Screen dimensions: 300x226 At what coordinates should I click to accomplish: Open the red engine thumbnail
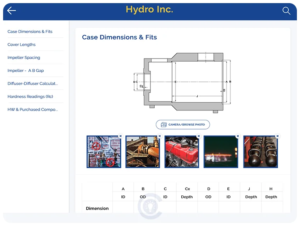pos(182,152)
